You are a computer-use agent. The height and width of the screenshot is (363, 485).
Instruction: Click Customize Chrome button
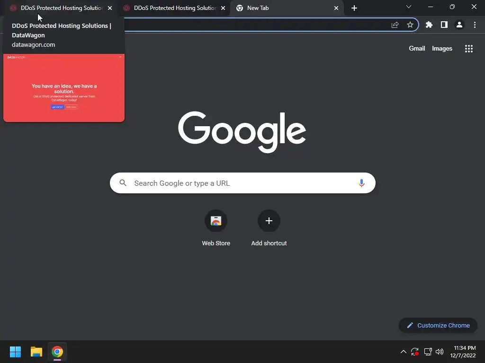[438, 325]
